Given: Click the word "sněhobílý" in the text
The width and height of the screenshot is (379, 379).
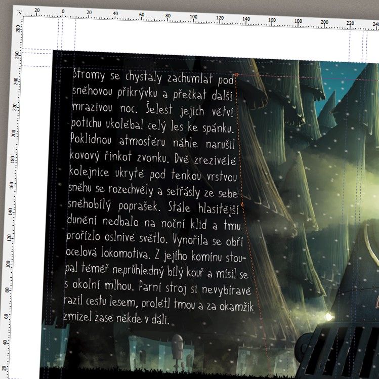Looking at the screenshot, I should point(89,205).
